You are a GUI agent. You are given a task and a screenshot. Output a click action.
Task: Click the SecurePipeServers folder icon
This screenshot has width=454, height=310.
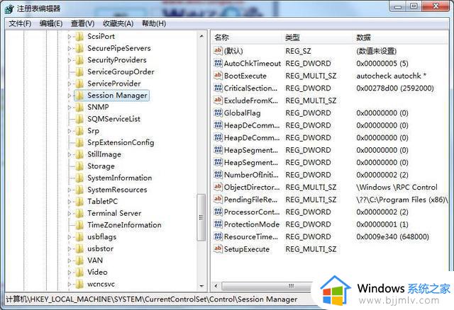79,48
